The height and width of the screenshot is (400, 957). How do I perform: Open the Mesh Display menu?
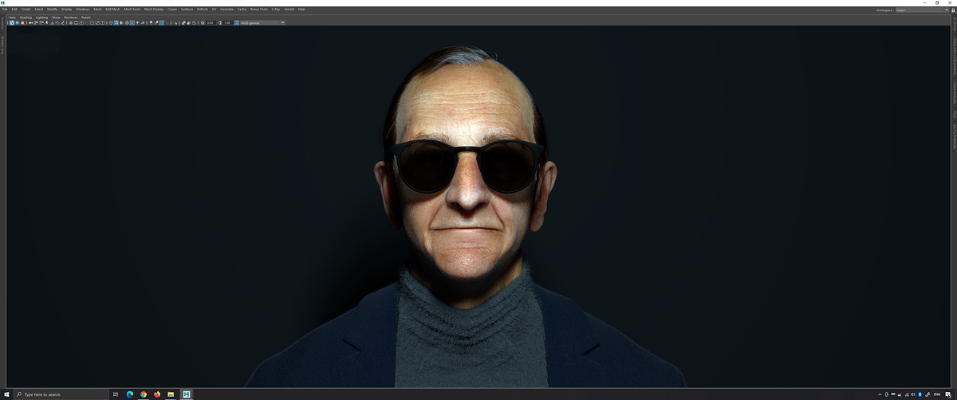point(154,9)
